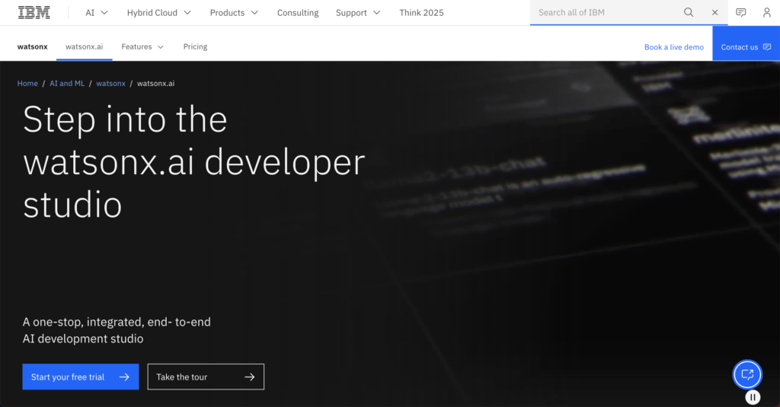Open Think 2025 link

421,12
